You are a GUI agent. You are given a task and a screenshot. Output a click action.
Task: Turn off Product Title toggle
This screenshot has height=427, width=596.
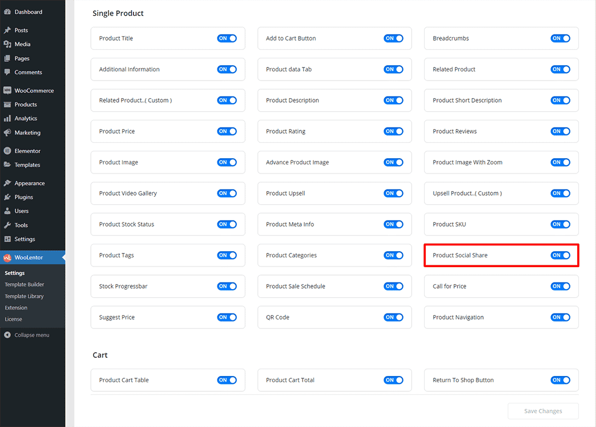[226, 39]
